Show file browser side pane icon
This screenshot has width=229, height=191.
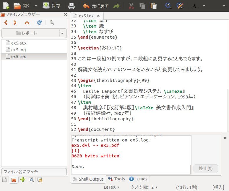point(14,180)
